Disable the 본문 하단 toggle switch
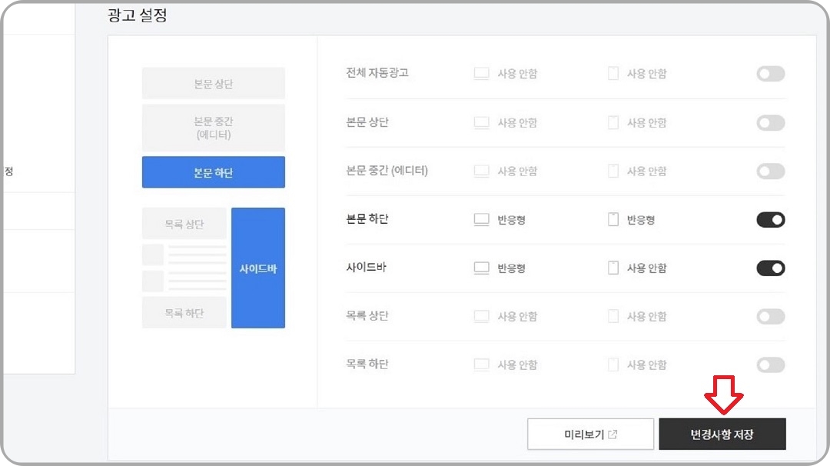This screenshot has height=466, width=830. [x=770, y=219]
